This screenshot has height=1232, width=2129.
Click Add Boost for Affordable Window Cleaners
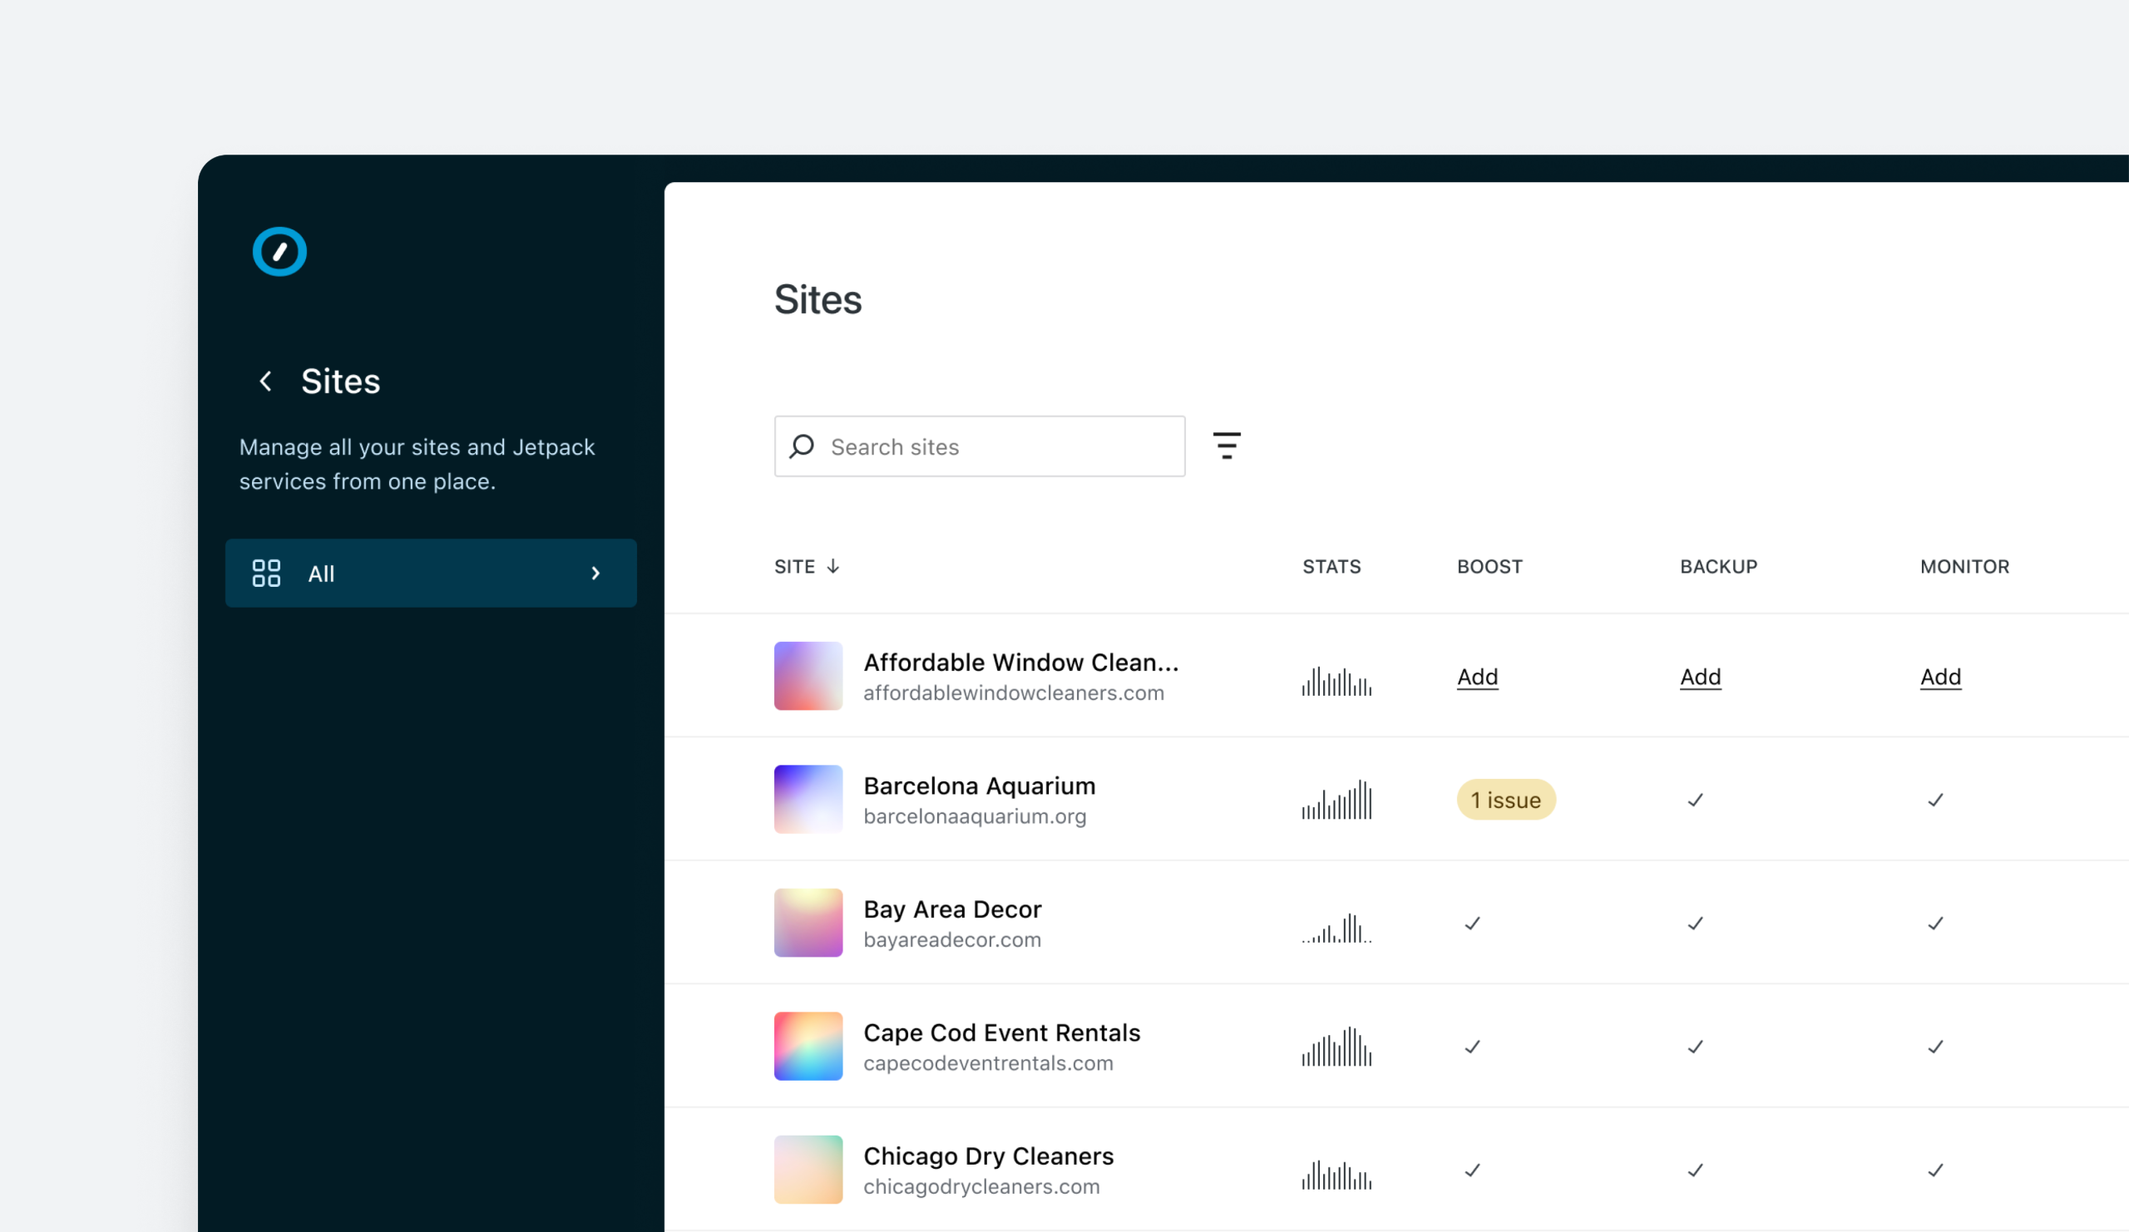point(1478,678)
